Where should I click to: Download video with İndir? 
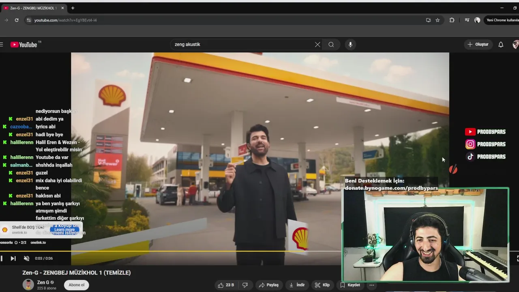pos(297,285)
